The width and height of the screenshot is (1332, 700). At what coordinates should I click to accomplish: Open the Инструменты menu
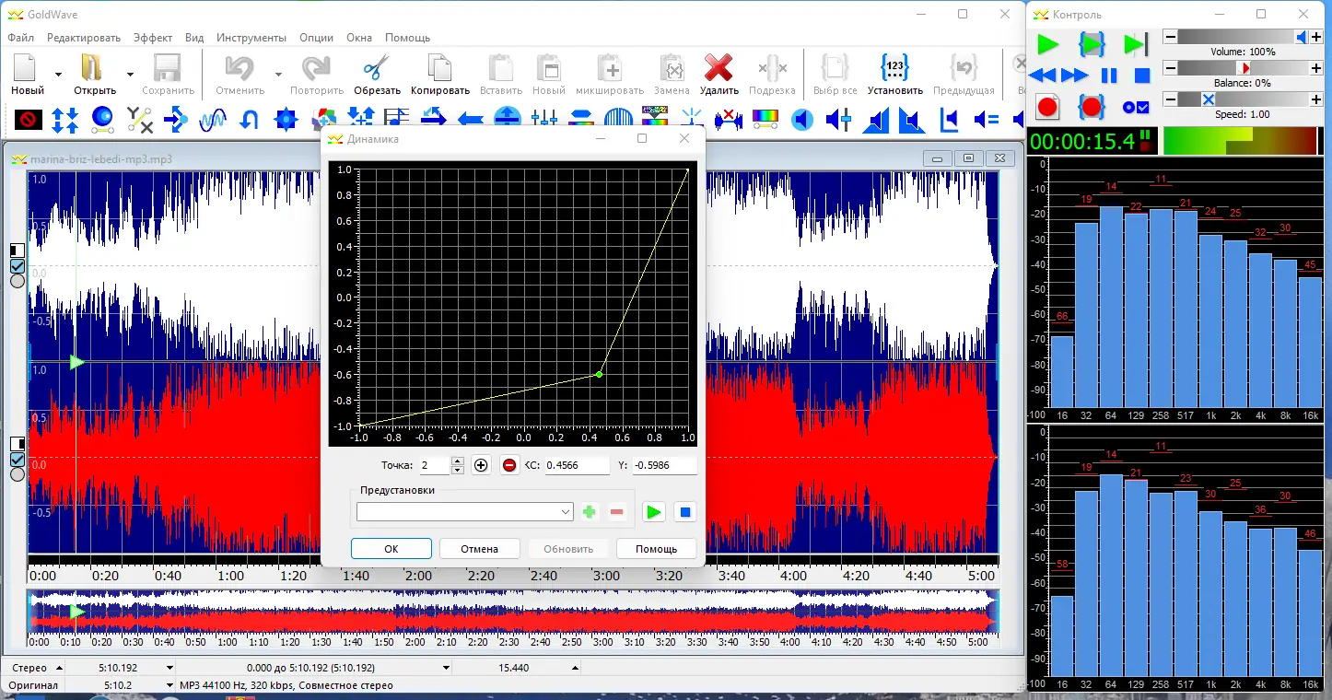(251, 38)
